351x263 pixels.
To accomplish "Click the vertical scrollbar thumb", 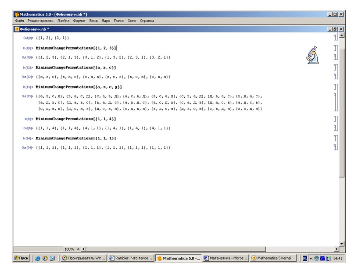I will (x=342, y=113).
